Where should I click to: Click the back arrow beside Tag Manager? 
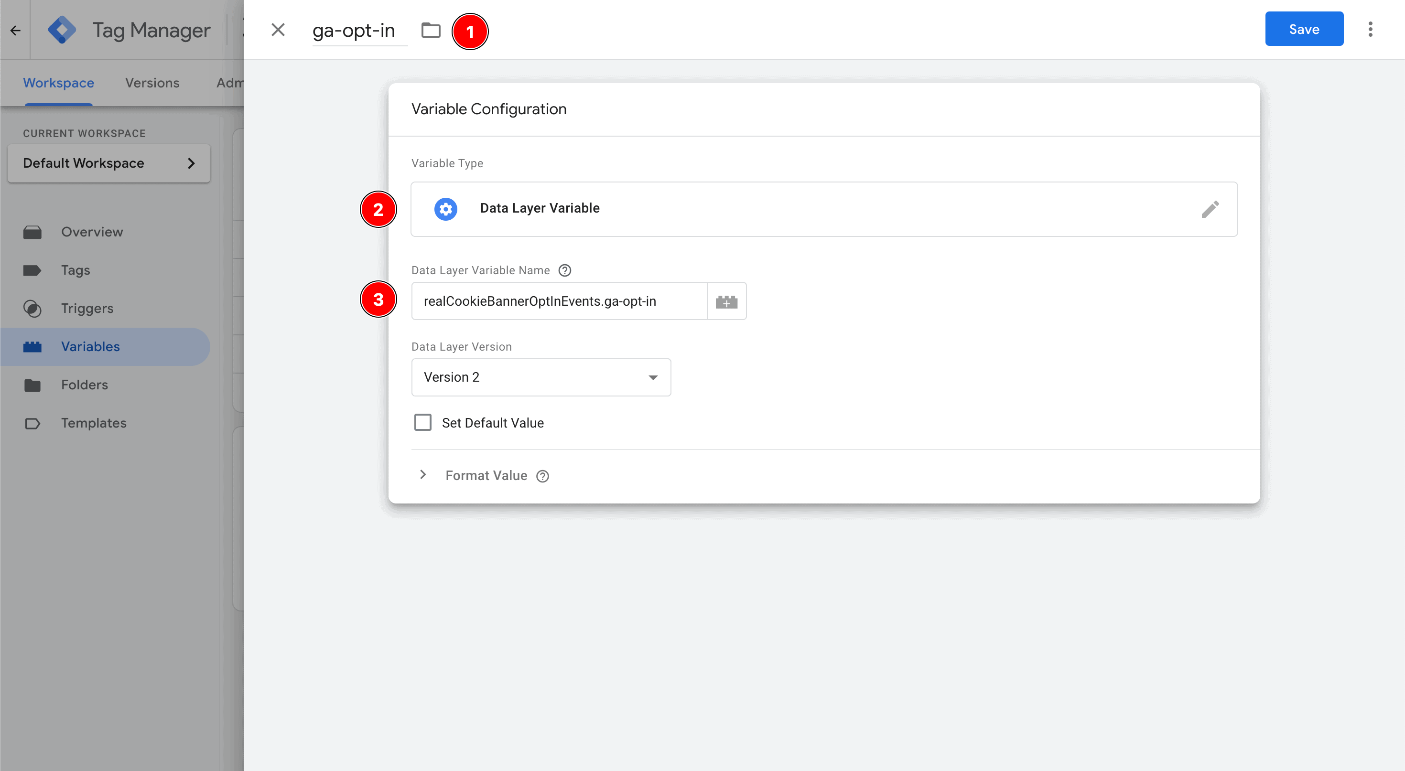point(15,31)
